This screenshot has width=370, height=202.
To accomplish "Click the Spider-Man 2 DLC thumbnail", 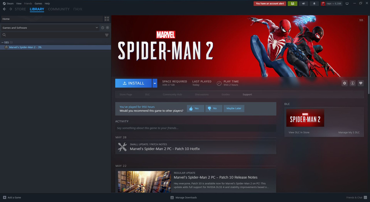I will (x=305, y=118).
